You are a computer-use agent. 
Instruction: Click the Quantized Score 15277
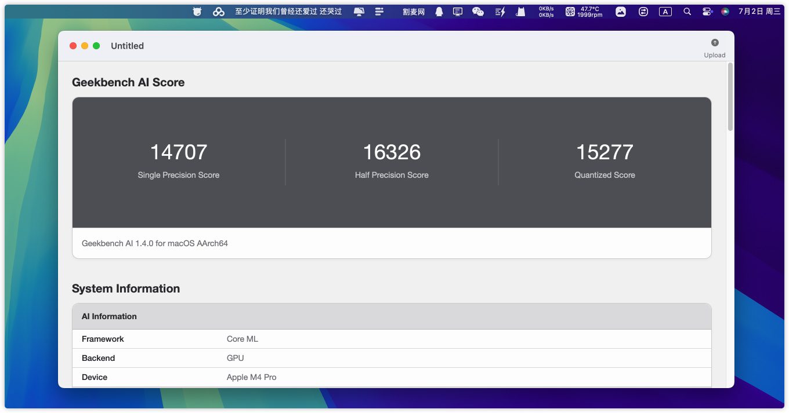tap(605, 152)
